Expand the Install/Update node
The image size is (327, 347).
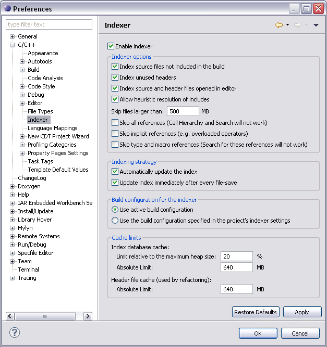click(12, 212)
